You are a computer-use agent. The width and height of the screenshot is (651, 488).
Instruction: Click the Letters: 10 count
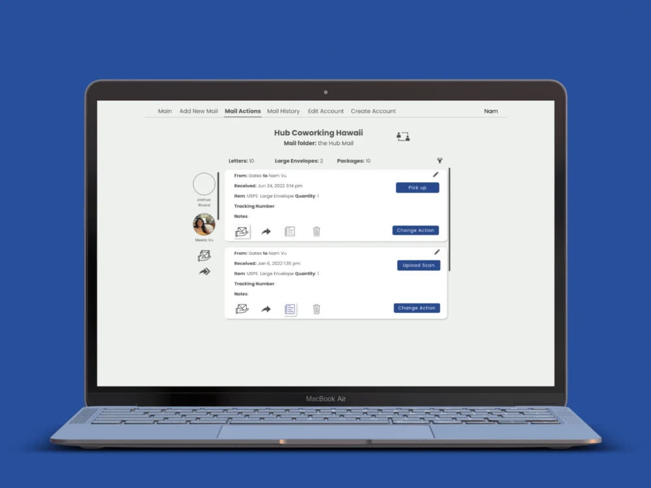[x=242, y=161]
